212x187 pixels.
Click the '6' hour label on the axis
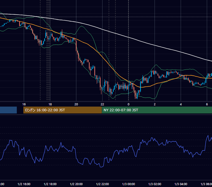(x=207, y=104)
